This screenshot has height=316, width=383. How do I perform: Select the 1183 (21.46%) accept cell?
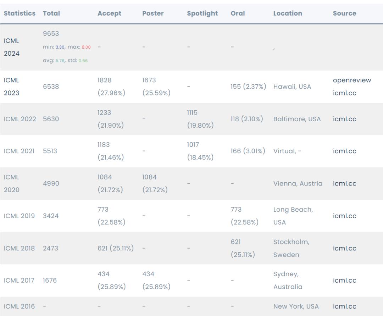tap(111, 151)
